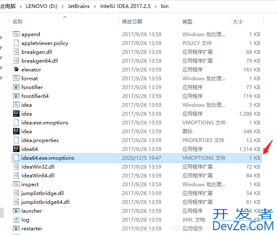The image size is (278, 235).
Task: Click the IntelliJ icon of the 1,286 KB idea application
Action: click(x=16, y=114)
